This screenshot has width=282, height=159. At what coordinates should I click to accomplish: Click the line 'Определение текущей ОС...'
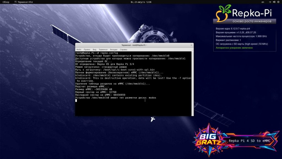tap(94, 61)
